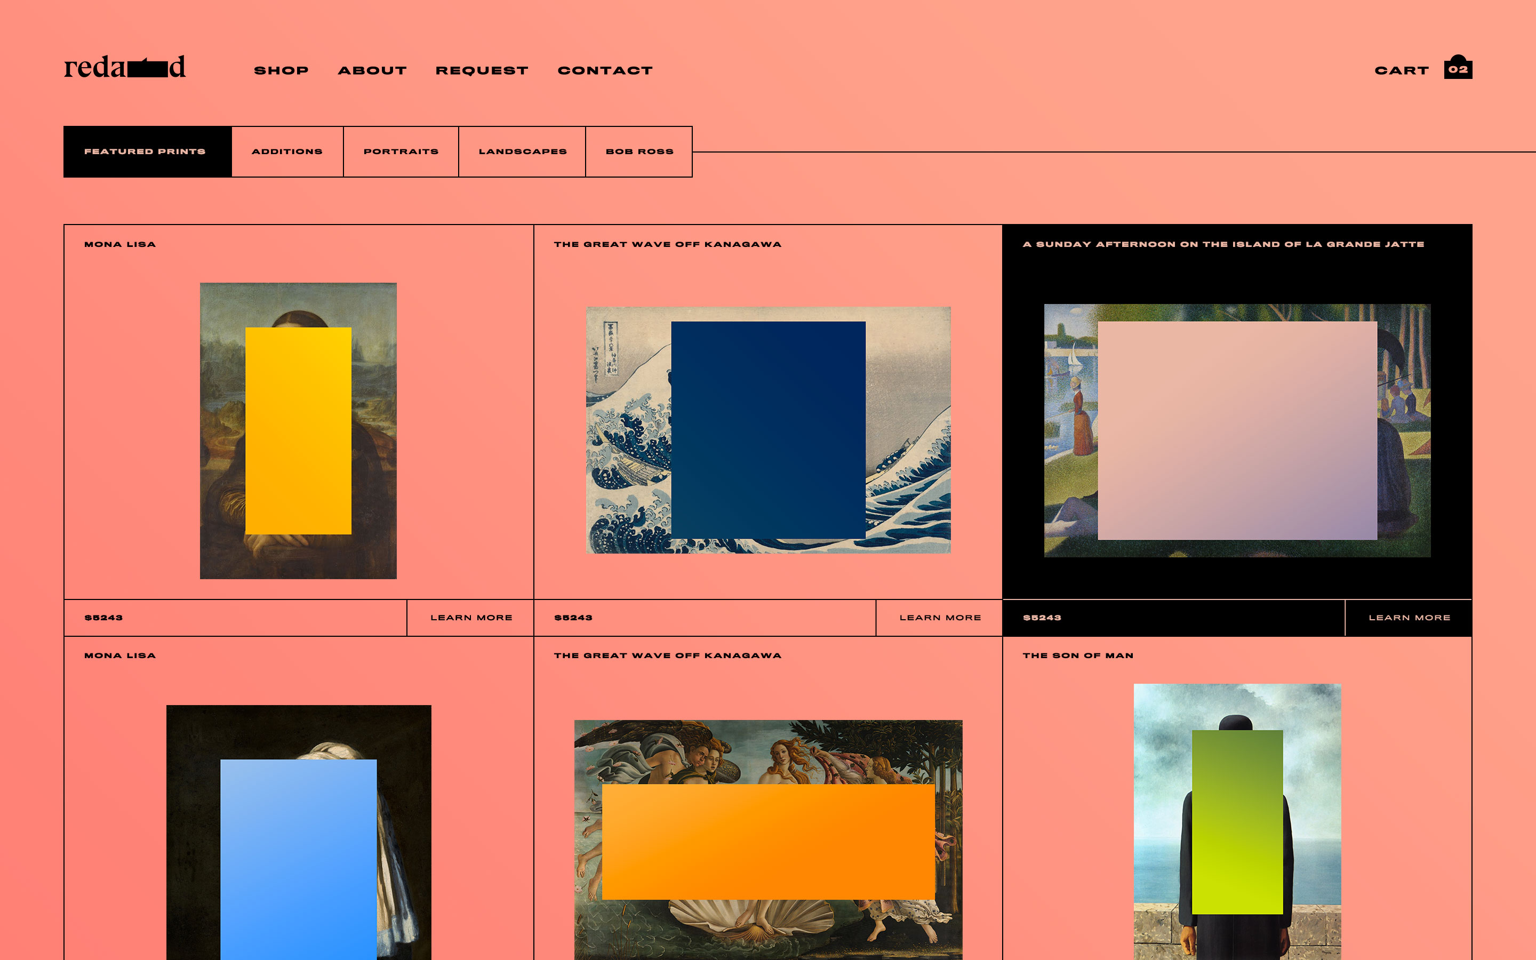
Task: Click the redacted logo in header
Action: [124, 67]
